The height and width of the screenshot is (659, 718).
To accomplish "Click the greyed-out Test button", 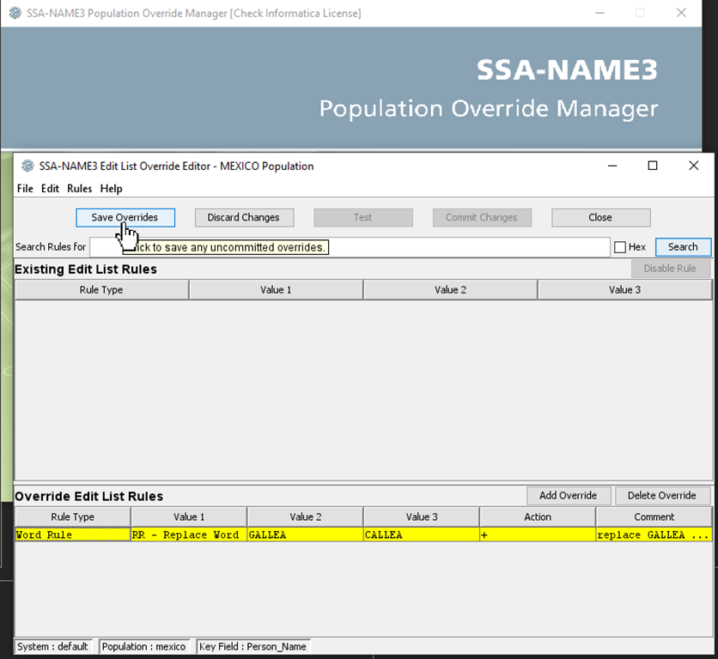I will click(x=363, y=217).
